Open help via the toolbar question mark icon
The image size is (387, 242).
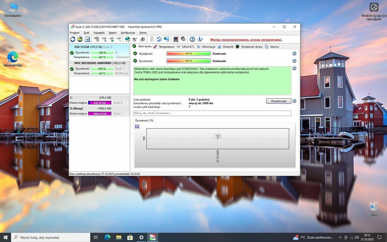(x=192, y=39)
